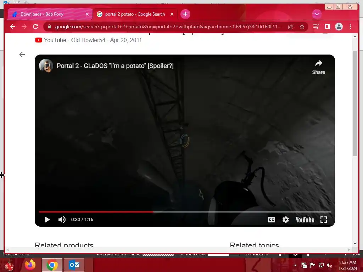This screenshot has width=363, height=272.
Task: Open the video player settings gear
Action: (x=286, y=220)
